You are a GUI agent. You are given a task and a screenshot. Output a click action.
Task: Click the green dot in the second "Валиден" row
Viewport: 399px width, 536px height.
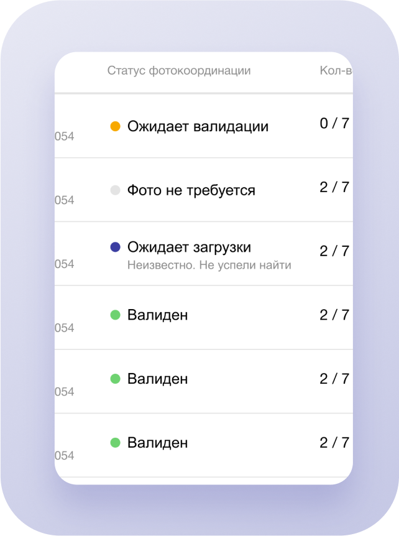pos(115,379)
